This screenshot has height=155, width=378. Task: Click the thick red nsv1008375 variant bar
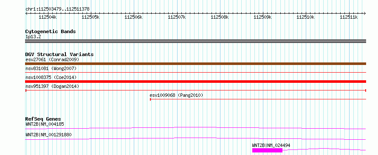pyautogui.click(x=195, y=82)
